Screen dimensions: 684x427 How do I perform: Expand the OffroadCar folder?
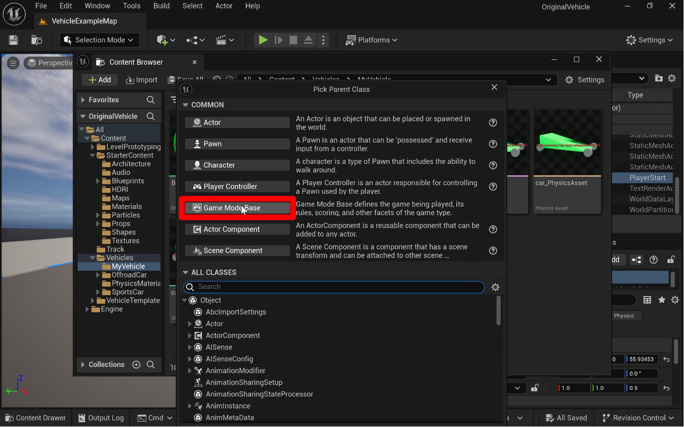[98, 275]
